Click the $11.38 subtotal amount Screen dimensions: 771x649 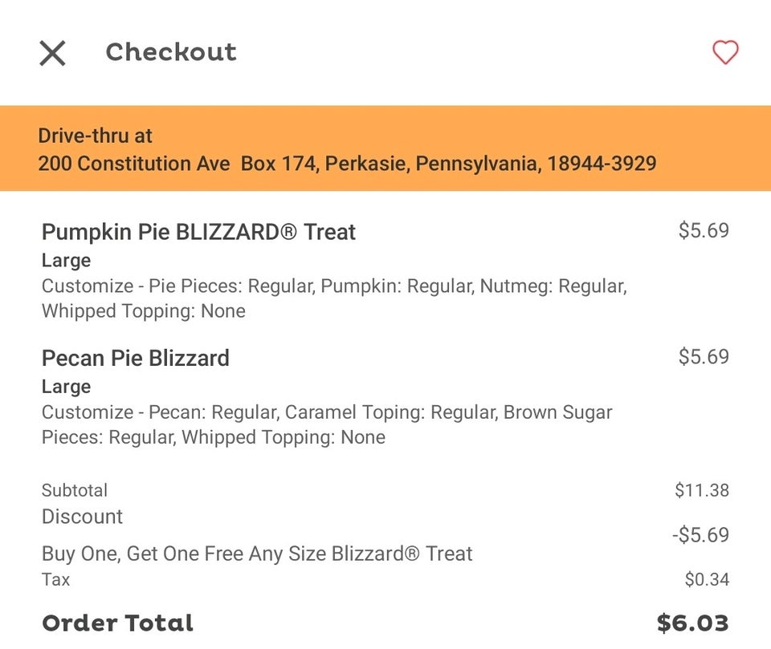pos(702,490)
